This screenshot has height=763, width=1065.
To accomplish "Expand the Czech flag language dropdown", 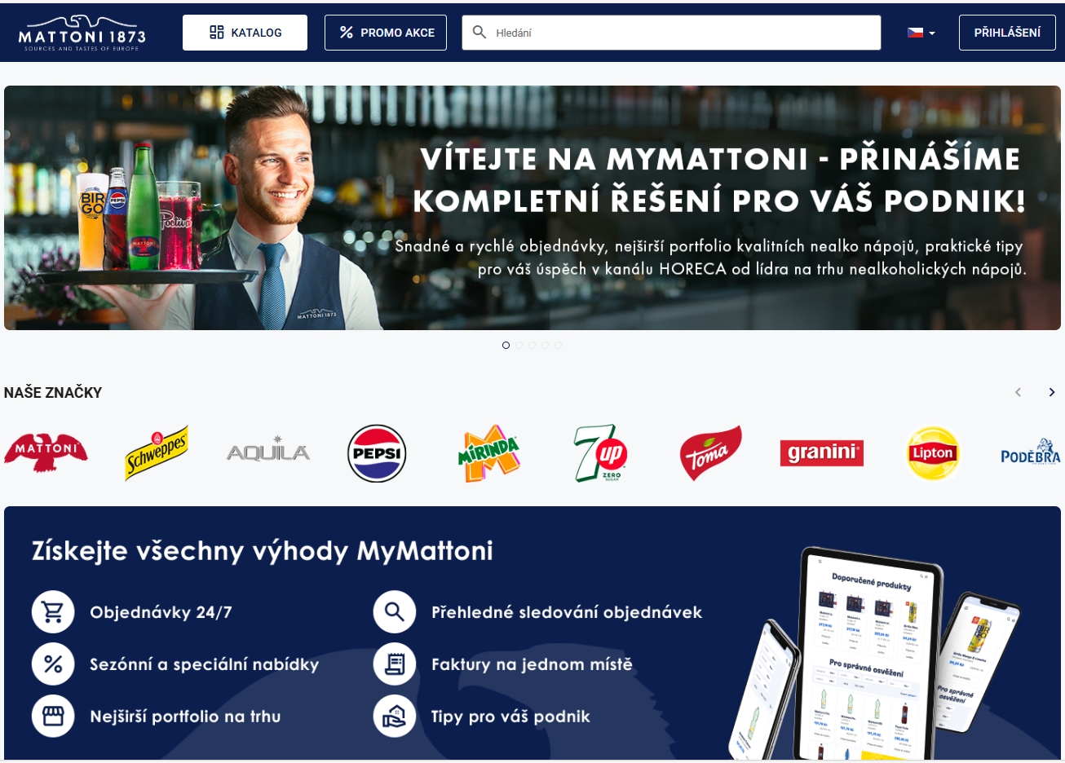I will coord(921,33).
